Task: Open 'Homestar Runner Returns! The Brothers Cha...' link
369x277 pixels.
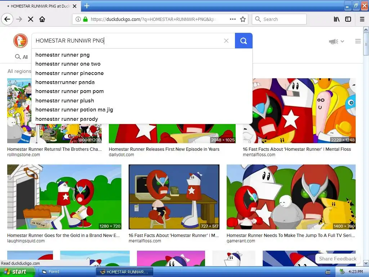Action: [x=54, y=149]
